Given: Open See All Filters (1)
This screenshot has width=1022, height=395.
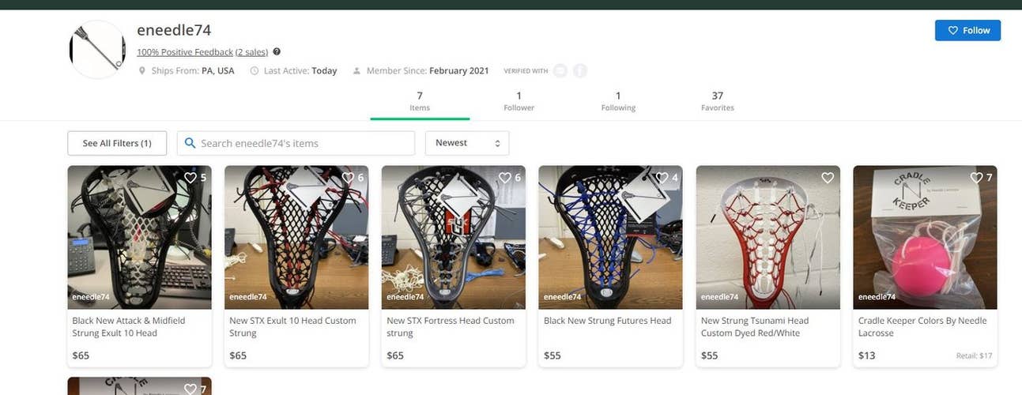Looking at the screenshot, I should 117,143.
